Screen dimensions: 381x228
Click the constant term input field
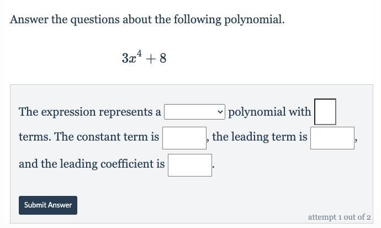coord(184,138)
